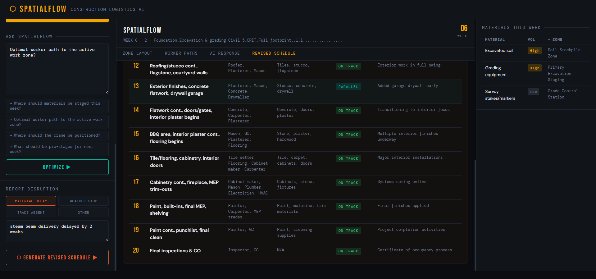Click the resize handle of the disruption textbox
The height and width of the screenshot is (279, 596).
[x=107, y=240]
